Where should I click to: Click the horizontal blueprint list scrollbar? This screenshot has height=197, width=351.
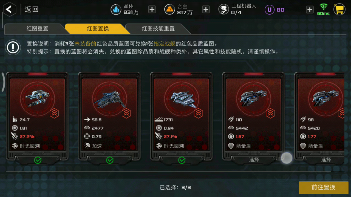[169, 171]
